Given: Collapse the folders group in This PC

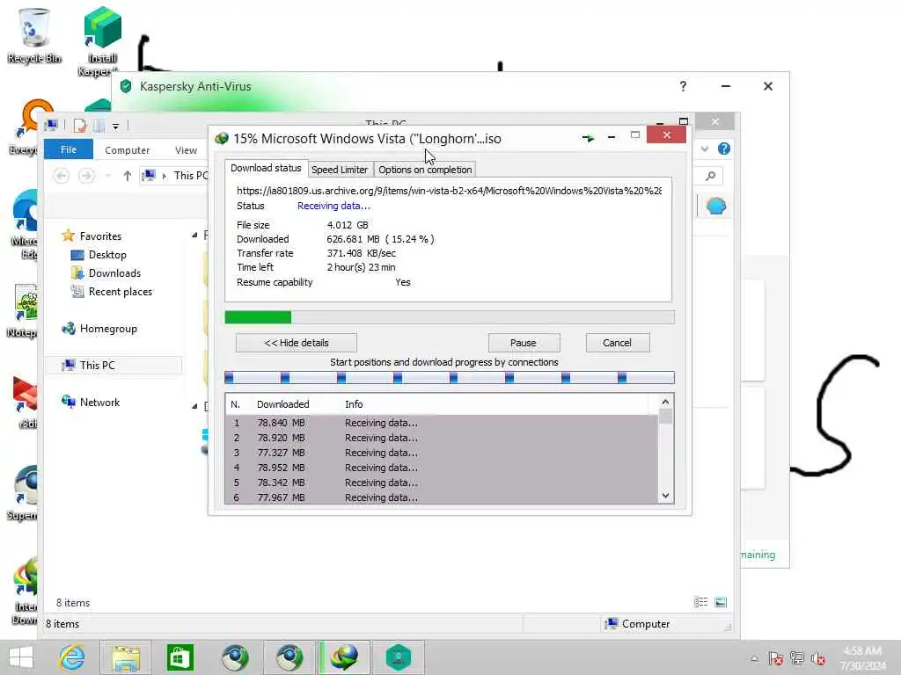Looking at the screenshot, I should (x=194, y=236).
